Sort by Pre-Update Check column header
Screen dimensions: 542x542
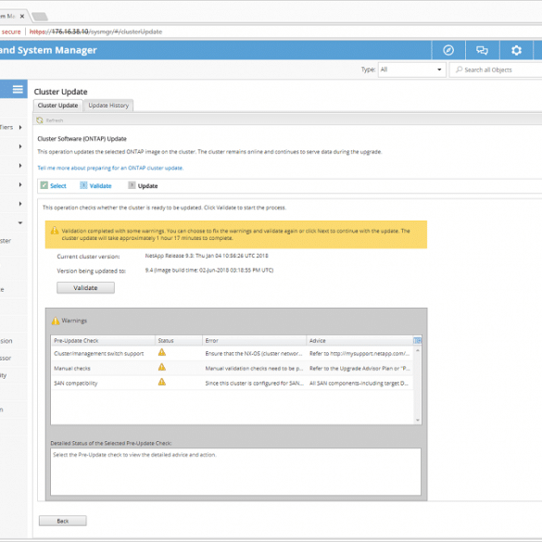pyautogui.click(x=103, y=340)
